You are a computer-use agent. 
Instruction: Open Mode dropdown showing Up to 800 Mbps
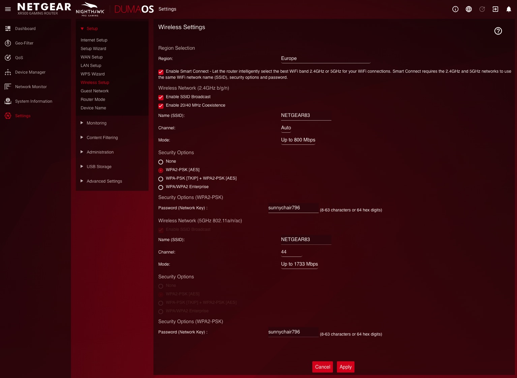[x=298, y=140]
